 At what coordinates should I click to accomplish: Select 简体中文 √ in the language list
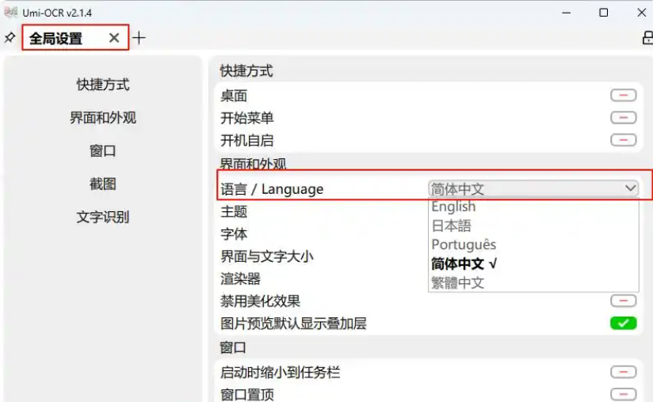click(464, 264)
